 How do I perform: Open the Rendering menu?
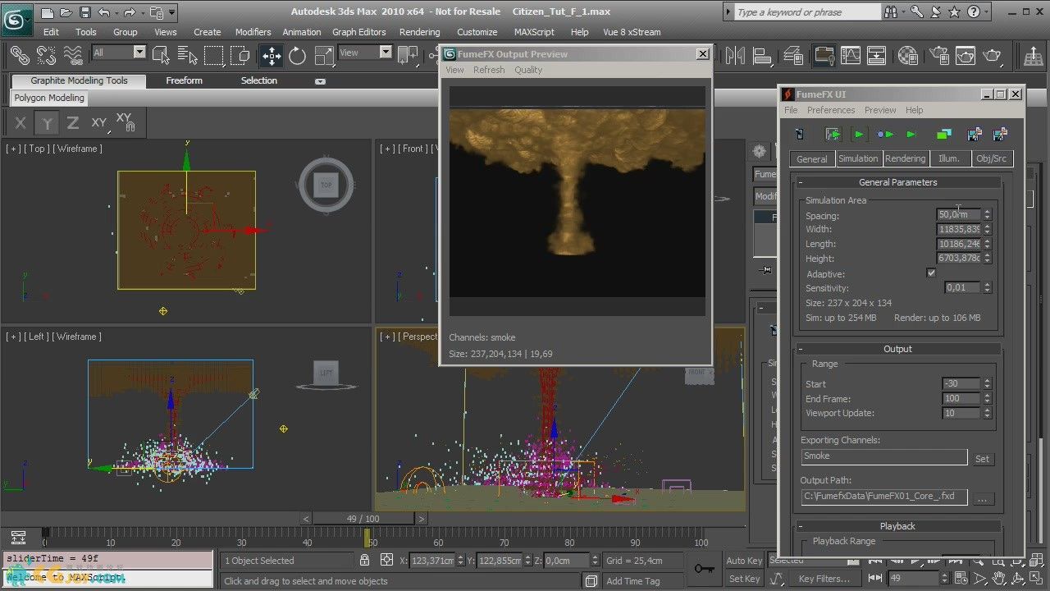coord(419,32)
